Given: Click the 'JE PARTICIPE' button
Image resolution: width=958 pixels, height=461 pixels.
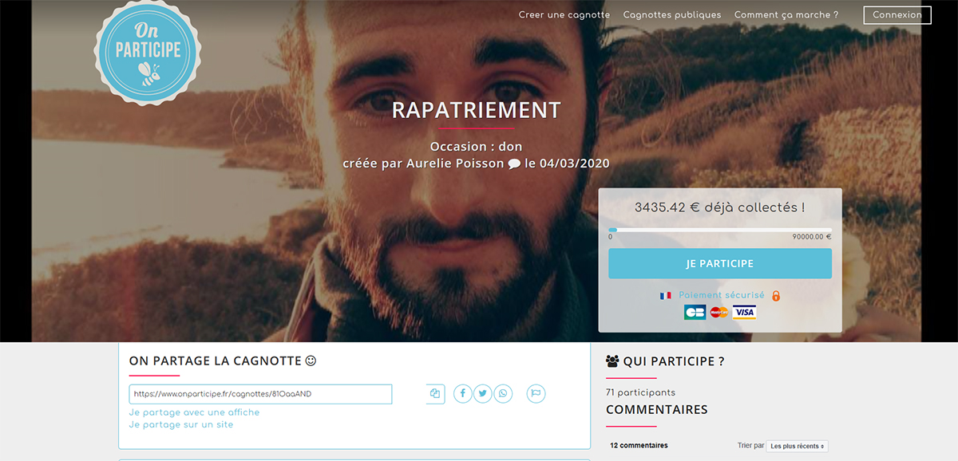Looking at the screenshot, I should [720, 264].
